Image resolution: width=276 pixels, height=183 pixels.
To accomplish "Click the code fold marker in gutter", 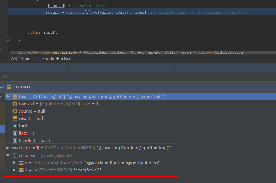I will pyautogui.click(x=8, y=39).
